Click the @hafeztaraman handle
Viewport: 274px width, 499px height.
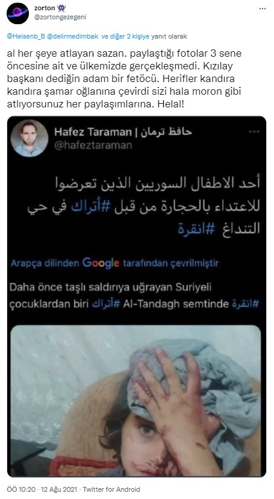pyautogui.click(x=93, y=145)
